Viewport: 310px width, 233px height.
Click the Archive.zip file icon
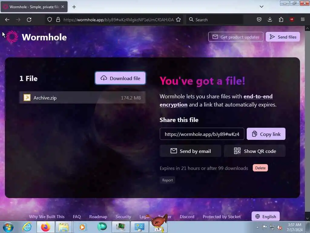(x=27, y=97)
